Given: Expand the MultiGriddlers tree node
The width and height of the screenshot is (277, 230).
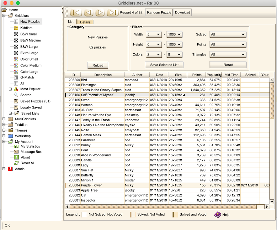Looking at the screenshot, I should point(4,119).
